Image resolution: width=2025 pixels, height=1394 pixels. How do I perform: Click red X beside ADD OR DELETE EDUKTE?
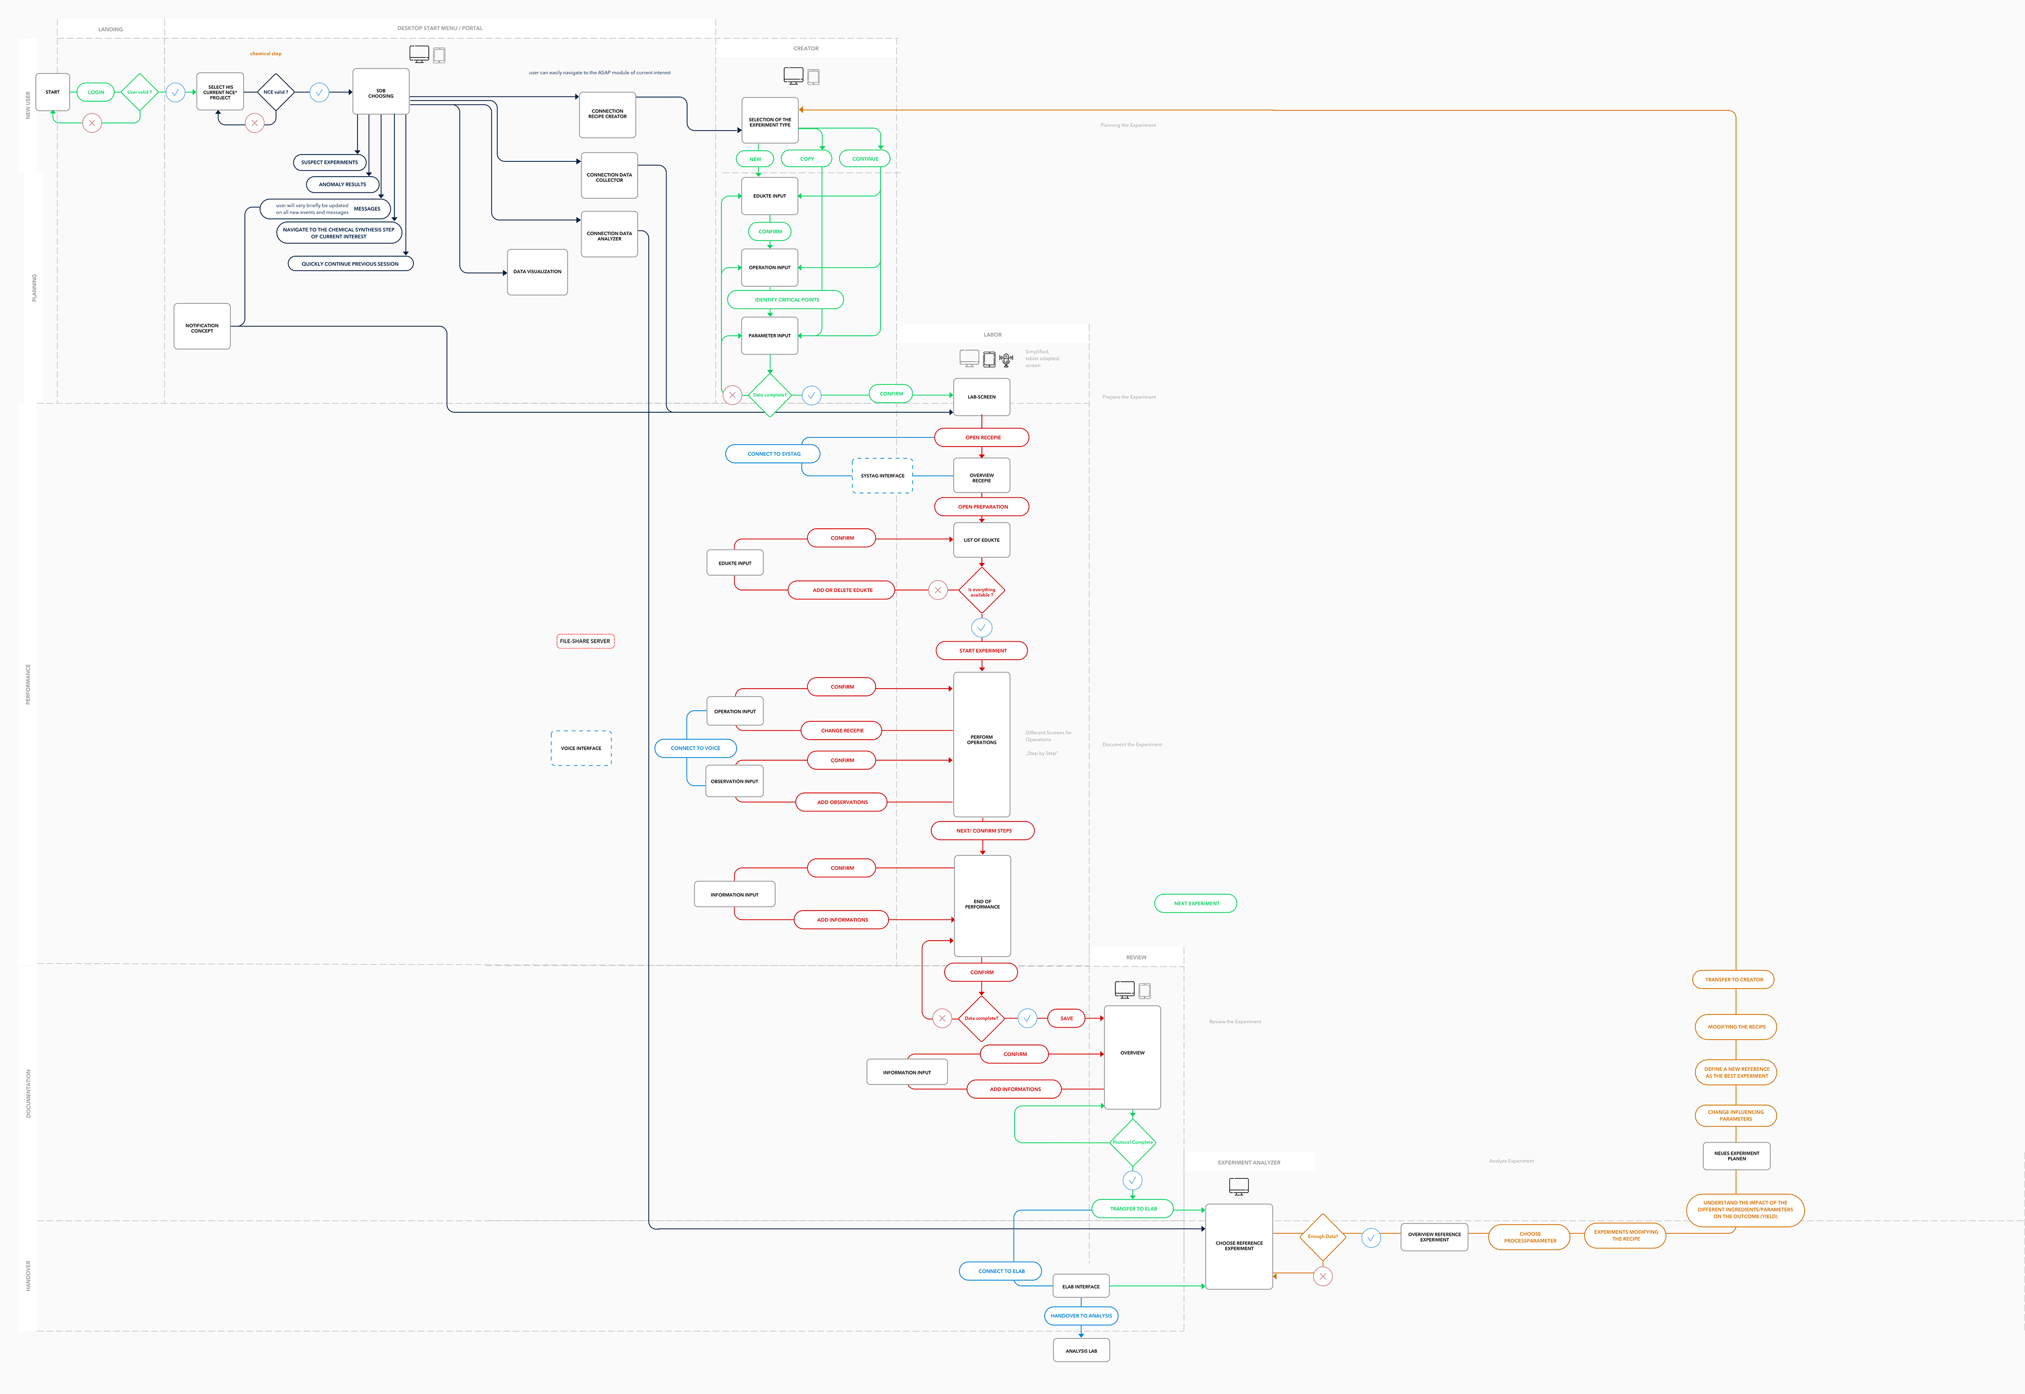tap(938, 590)
